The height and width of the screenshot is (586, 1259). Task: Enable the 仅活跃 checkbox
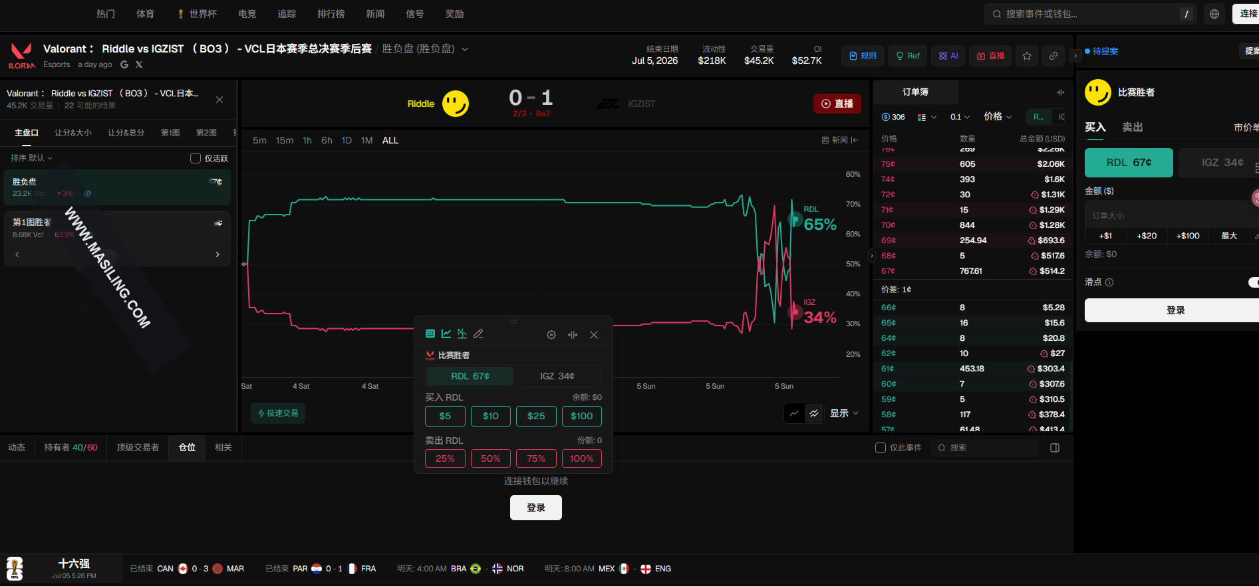[x=196, y=158]
